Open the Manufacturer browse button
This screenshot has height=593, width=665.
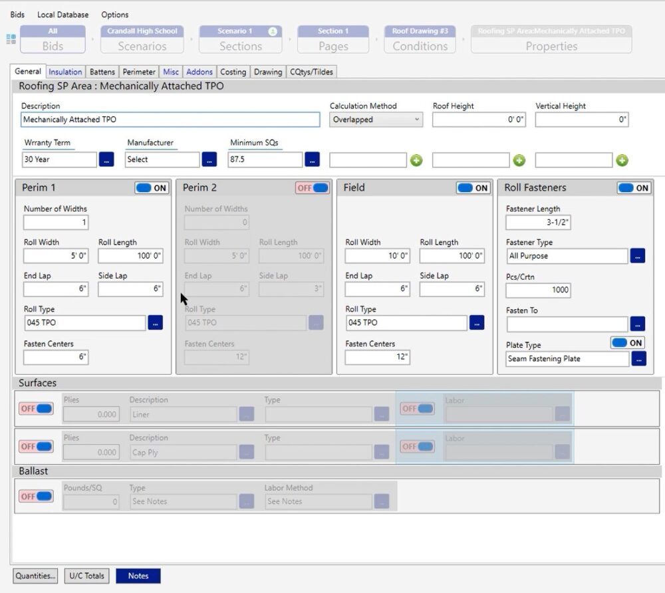click(x=209, y=160)
